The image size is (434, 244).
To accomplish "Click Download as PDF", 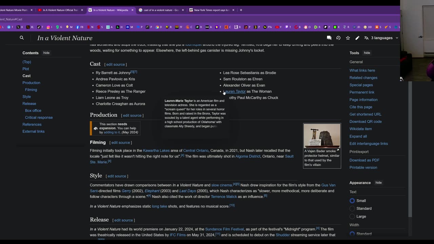I will point(364,160).
